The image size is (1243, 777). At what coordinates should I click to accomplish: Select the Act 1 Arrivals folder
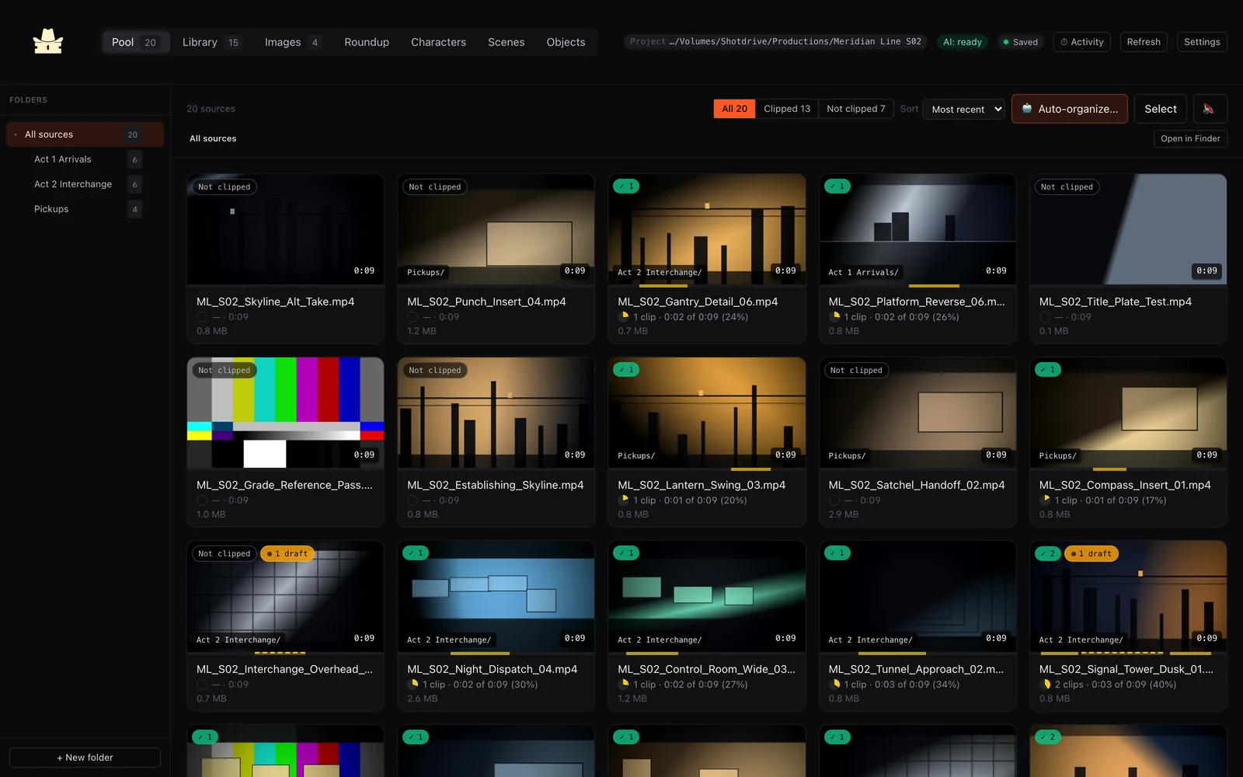pyautogui.click(x=85, y=159)
